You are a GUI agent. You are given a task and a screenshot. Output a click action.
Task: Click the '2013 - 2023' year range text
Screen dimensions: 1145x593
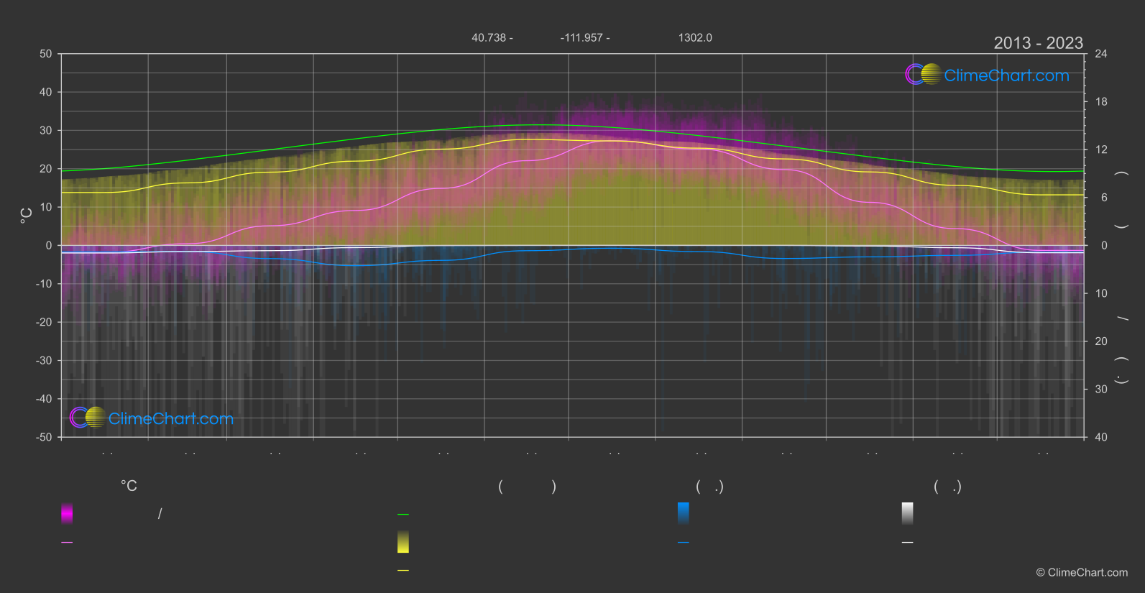point(1038,43)
